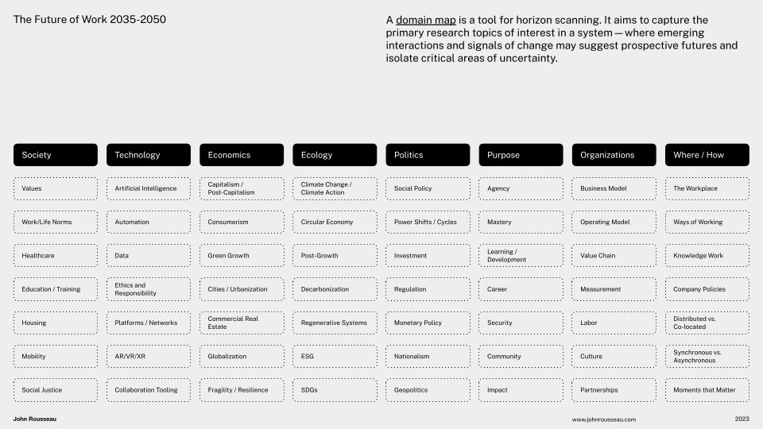
Task: Select the Artificial Intelligence topic box
Action: click(x=149, y=188)
